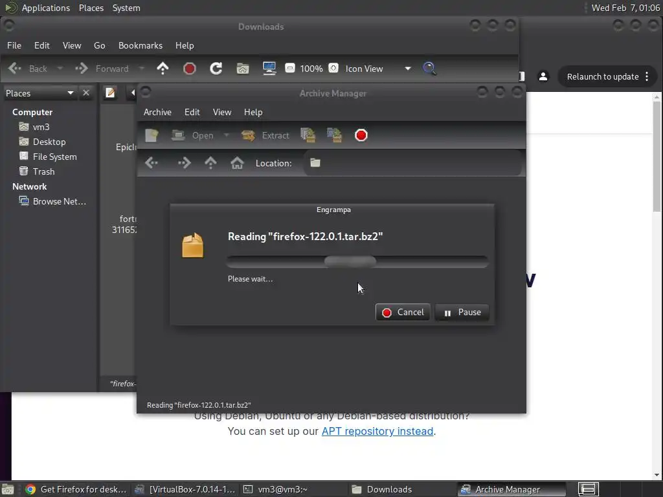Click the Extract toolbar button
This screenshot has width=663, height=497.
pyautogui.click(x=265, y=135)
